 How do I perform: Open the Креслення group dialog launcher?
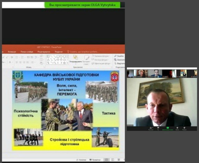pyautogui.click(x=111, y=67)
